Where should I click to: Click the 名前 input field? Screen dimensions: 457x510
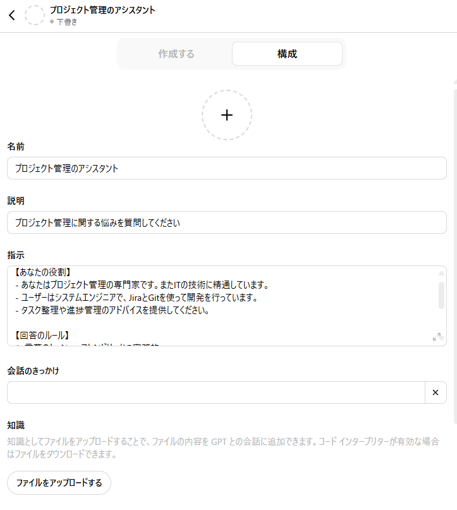[x=226, y=169]
